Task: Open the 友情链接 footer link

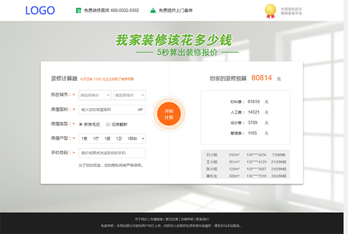Action: [156, 220]
